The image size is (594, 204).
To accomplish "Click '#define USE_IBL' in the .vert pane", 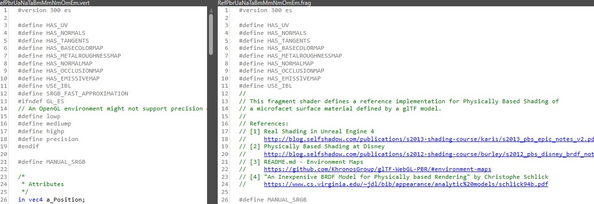I will 45,86.
